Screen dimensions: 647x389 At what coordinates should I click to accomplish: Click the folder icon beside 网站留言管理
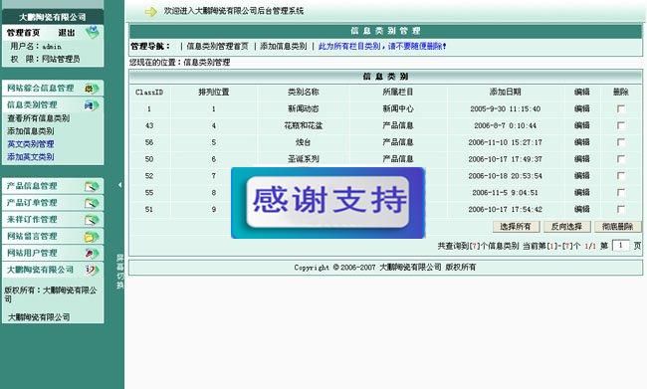pos(92,237)
